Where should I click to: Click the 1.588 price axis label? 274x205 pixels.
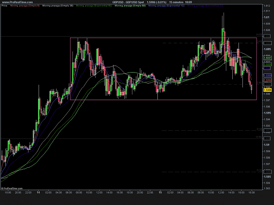[x=267, y=158]
